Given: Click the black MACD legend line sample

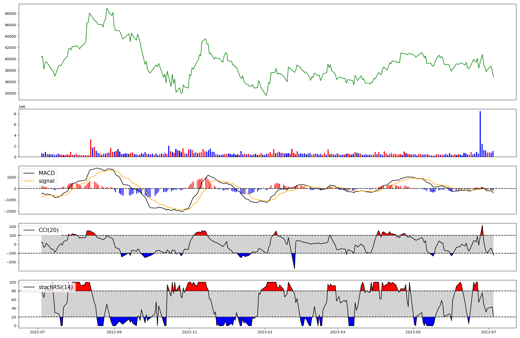Looking at the screenshot, I should pos(28,173).
